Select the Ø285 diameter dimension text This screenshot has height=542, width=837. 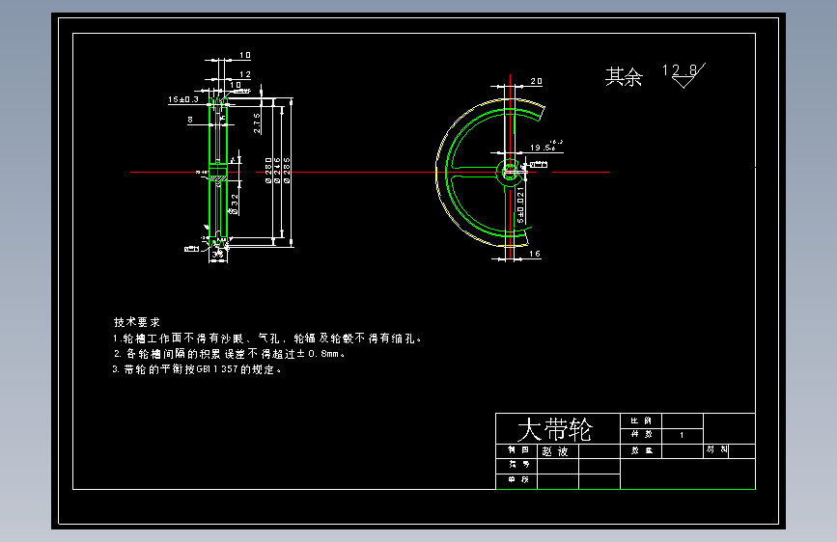coord(287,170)
